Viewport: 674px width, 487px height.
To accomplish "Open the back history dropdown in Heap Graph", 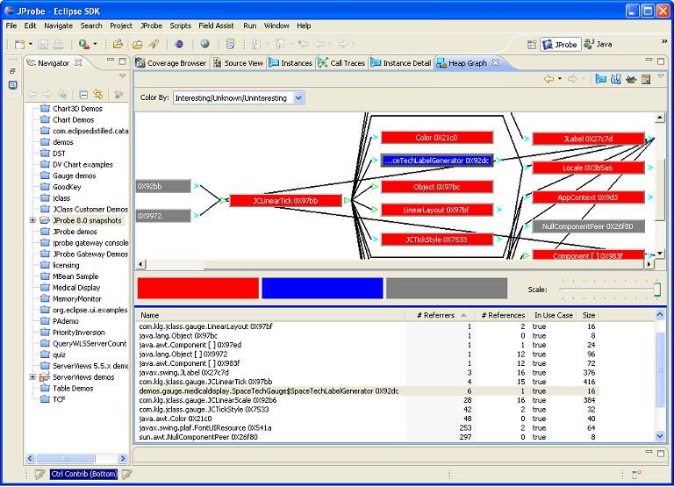I will [559, 79].
